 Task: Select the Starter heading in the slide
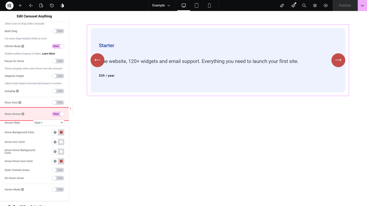(106, 45)
